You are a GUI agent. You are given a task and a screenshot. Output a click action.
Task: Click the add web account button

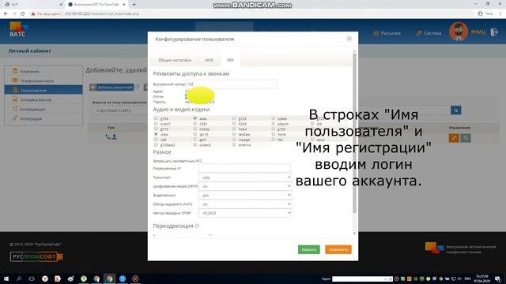(111, 88)
